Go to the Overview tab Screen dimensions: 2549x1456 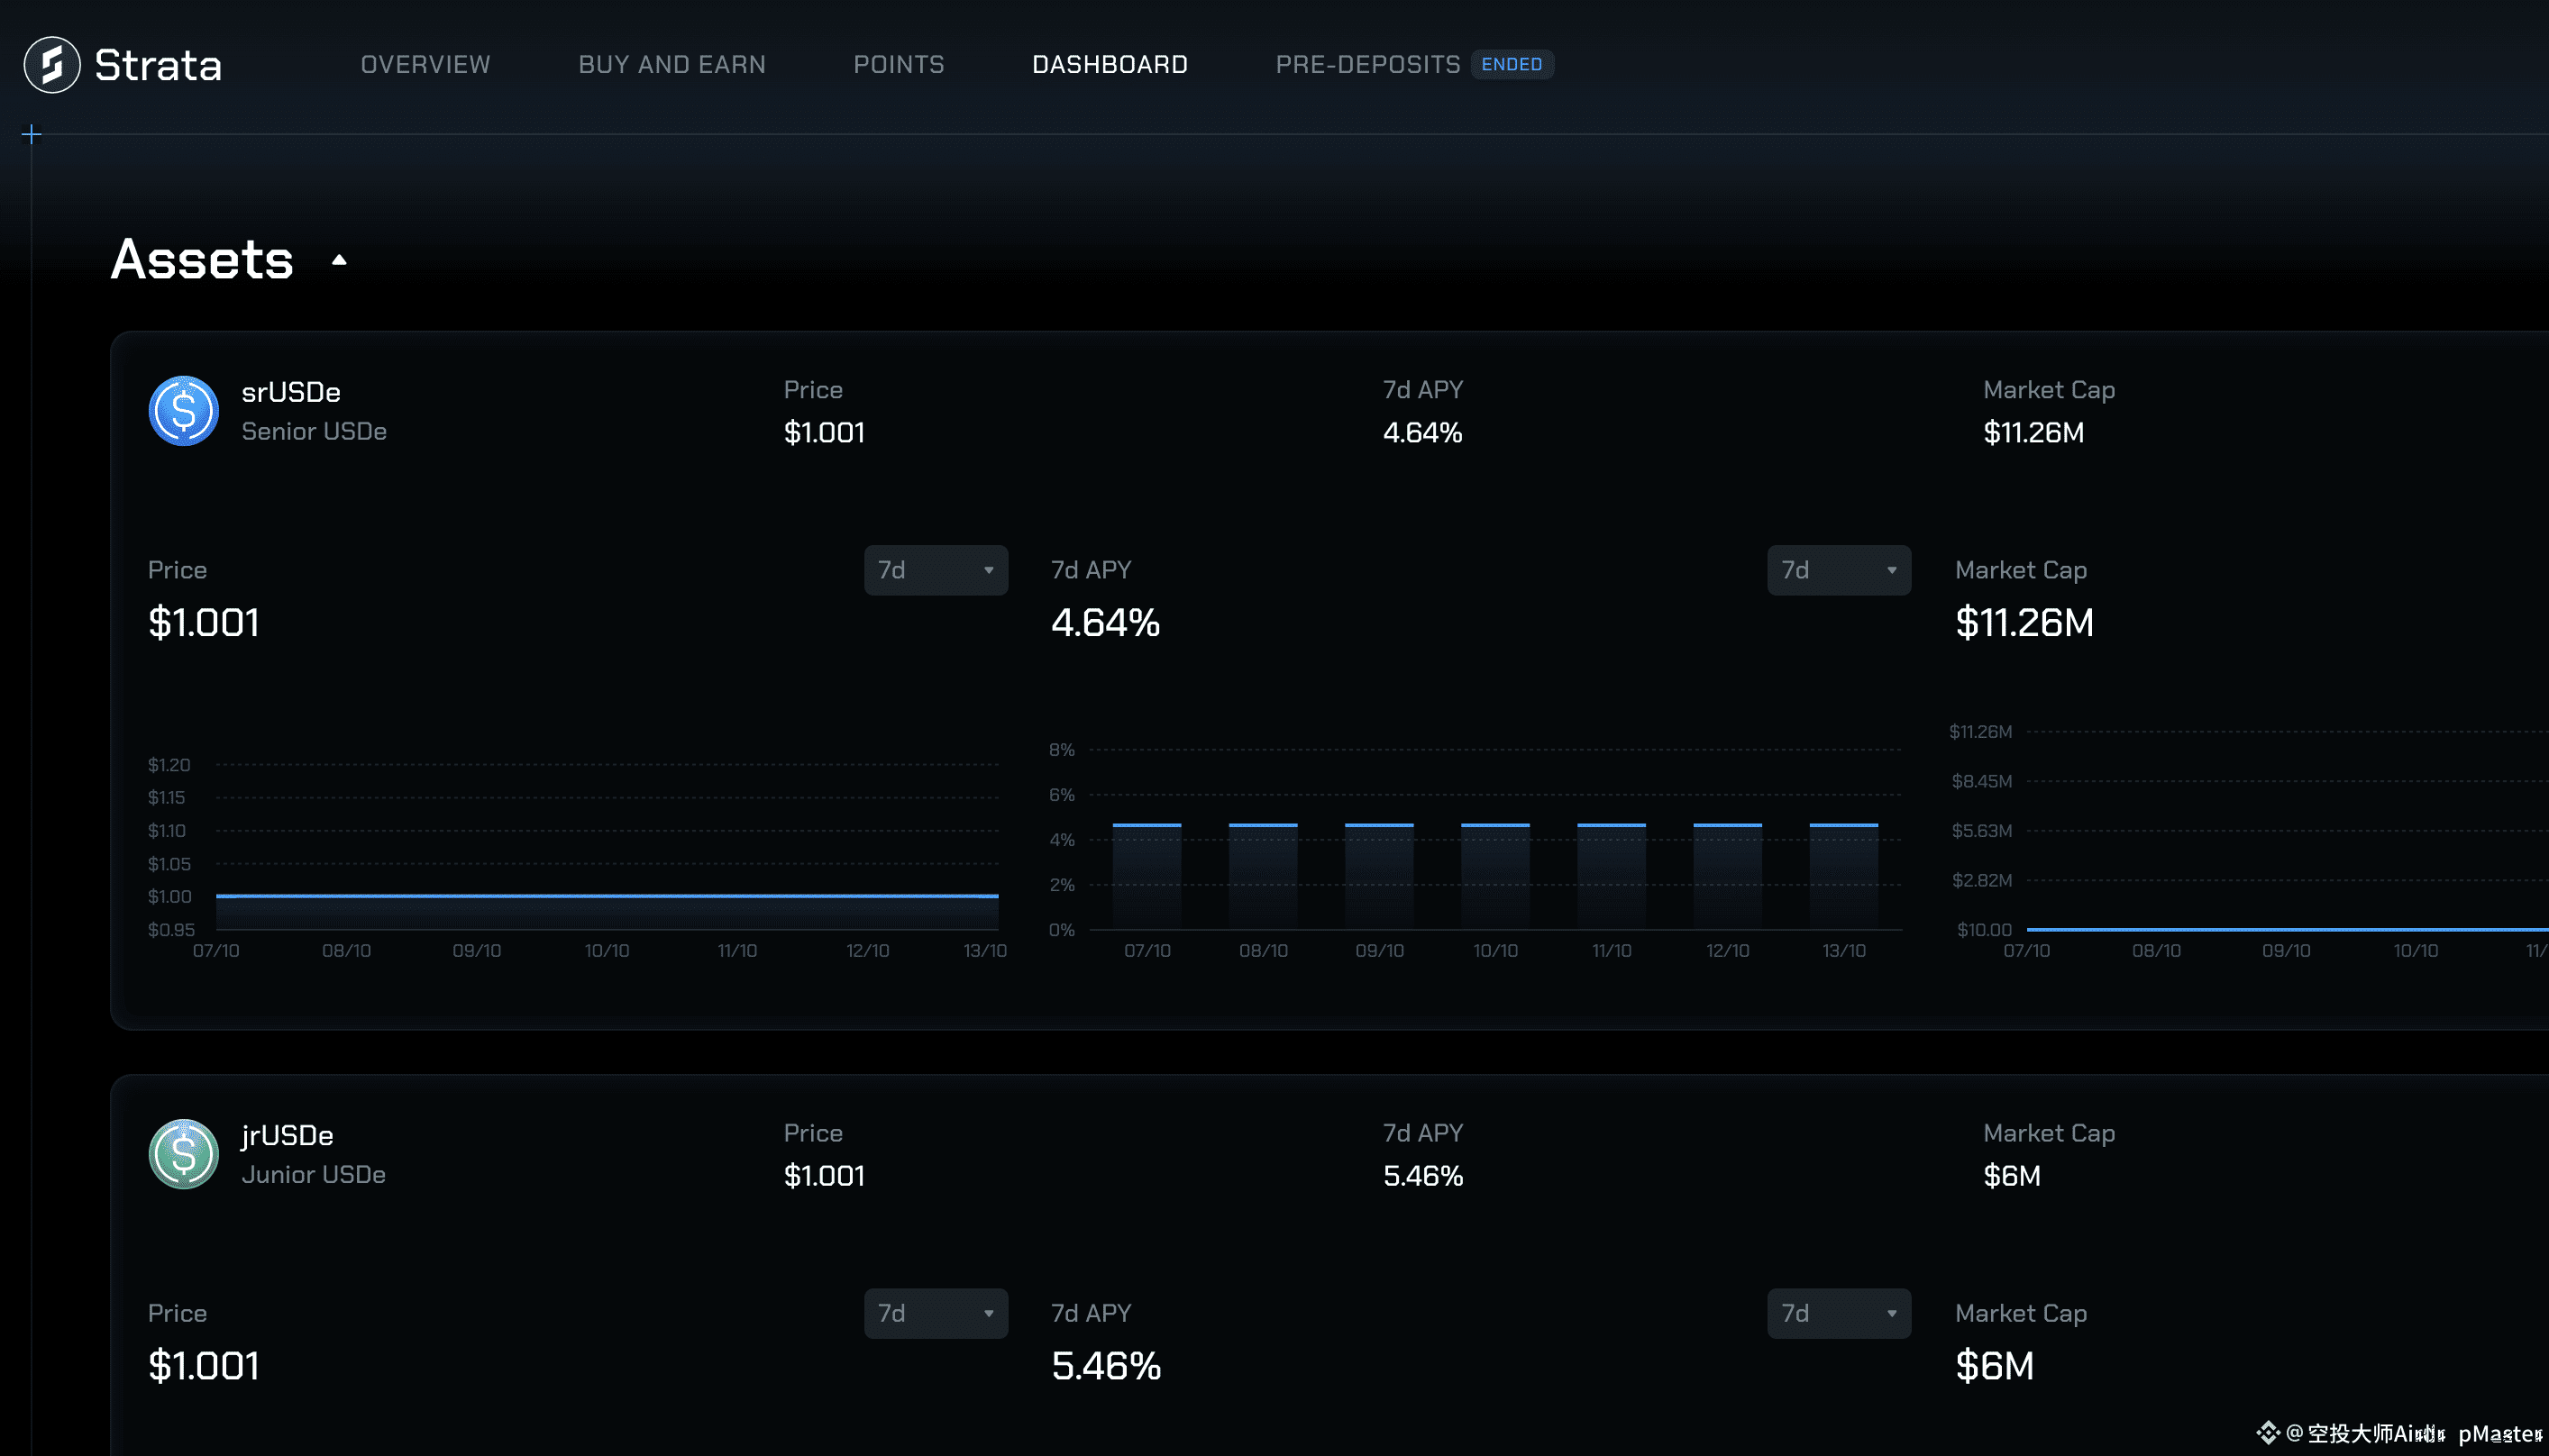click(x=425, y=65)
